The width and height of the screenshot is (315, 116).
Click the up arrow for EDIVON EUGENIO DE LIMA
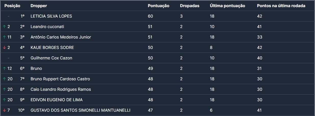coord(4,100)
